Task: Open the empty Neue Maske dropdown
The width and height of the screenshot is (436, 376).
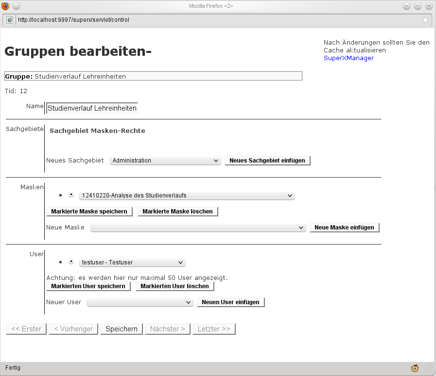Action: click(x=198, y=228)
